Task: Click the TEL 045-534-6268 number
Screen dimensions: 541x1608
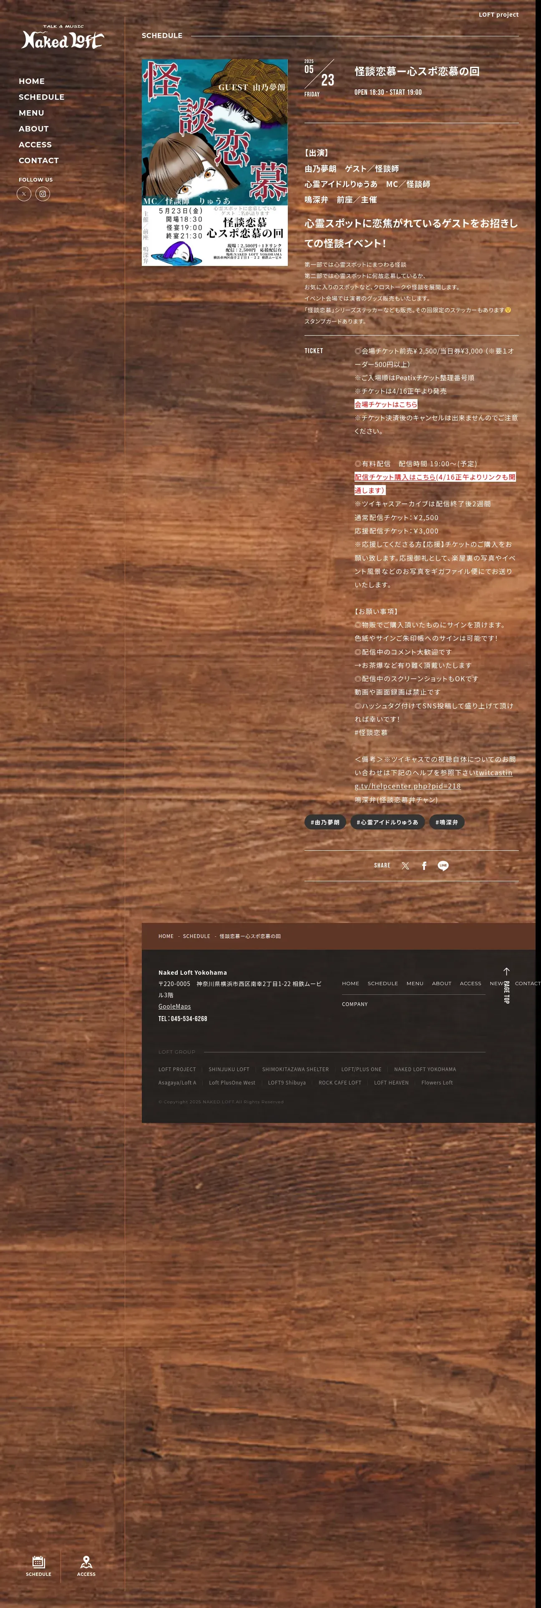Action: tap(183, 1019)
